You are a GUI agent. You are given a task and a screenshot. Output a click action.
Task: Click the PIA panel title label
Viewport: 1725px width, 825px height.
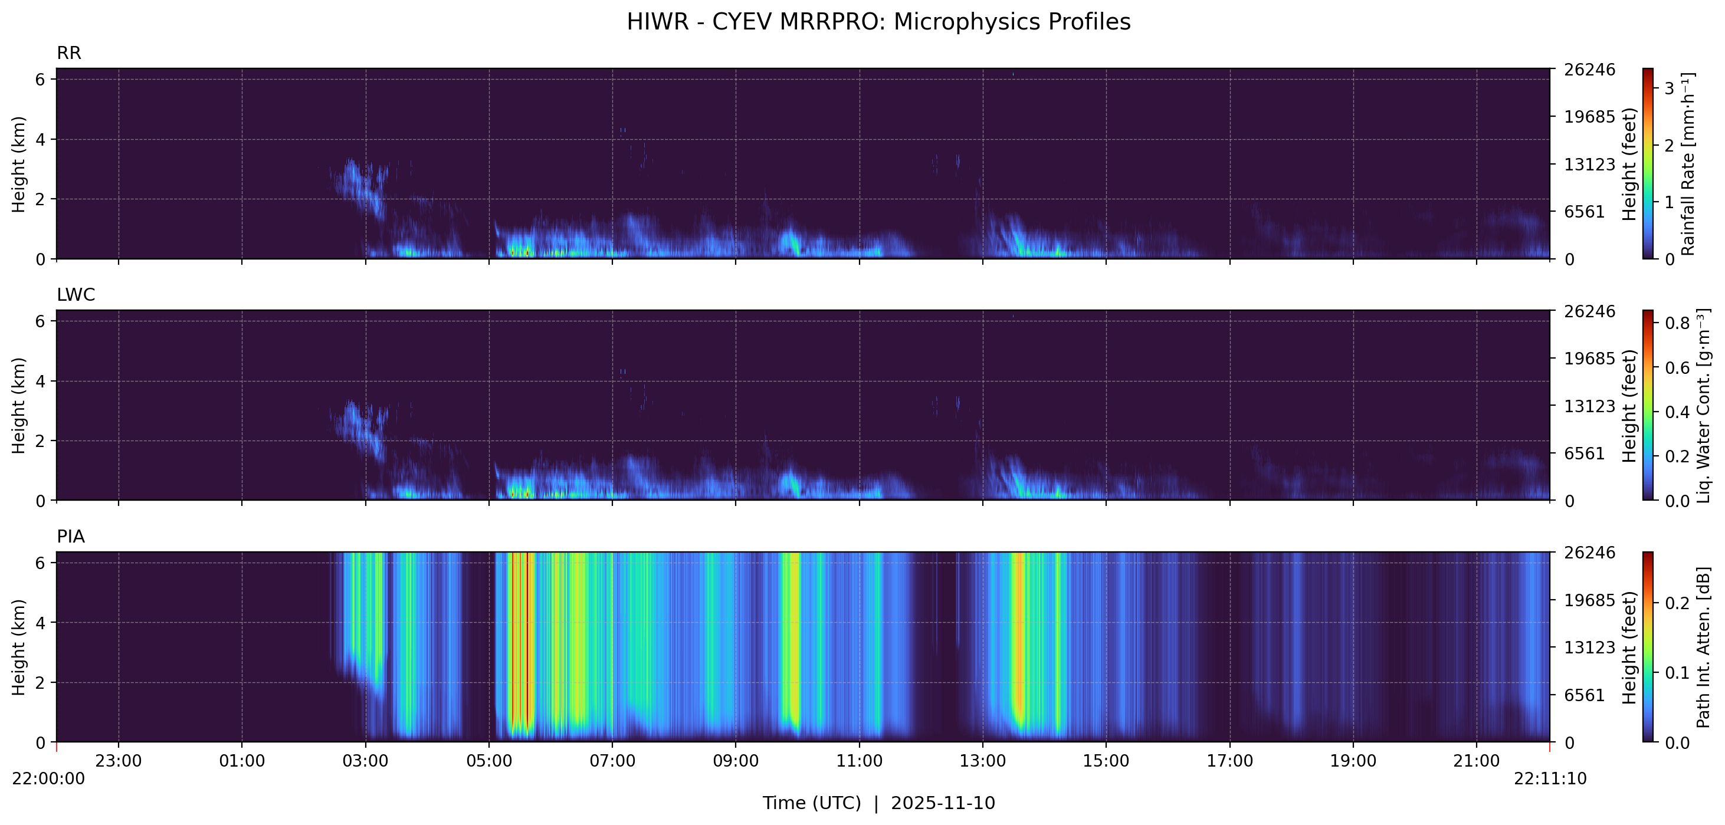[x=70, y=537]
